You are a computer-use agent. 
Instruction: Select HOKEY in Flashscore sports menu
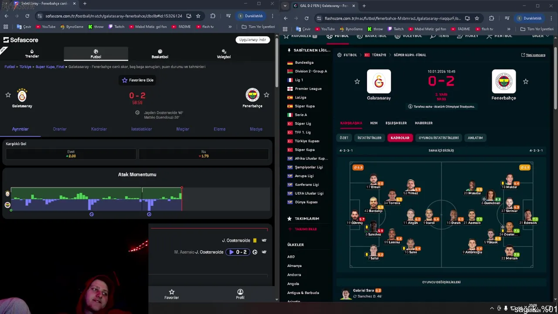click(468, 36)
